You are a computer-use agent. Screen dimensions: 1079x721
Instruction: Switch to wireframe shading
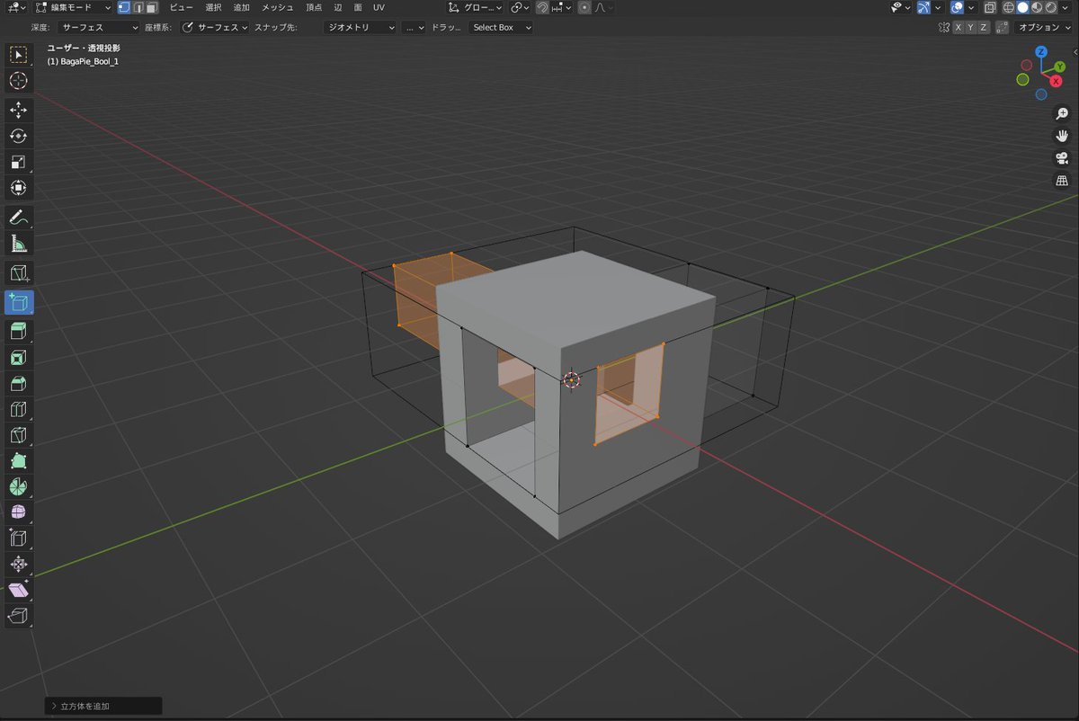(1009, 7)
